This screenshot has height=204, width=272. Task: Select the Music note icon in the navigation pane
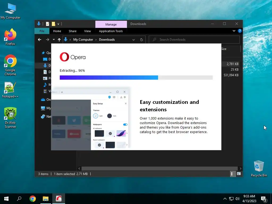(45, 85)
